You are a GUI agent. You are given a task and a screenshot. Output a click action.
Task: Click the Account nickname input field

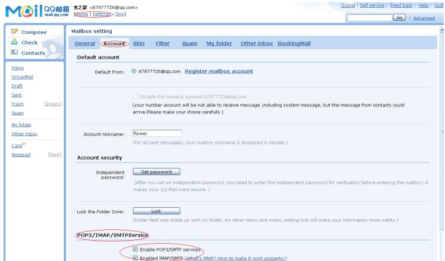(x=156, y=134)
